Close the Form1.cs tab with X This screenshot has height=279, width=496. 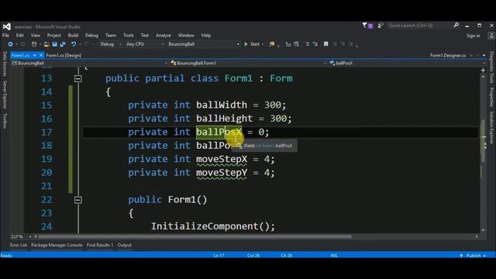(41, 55)
